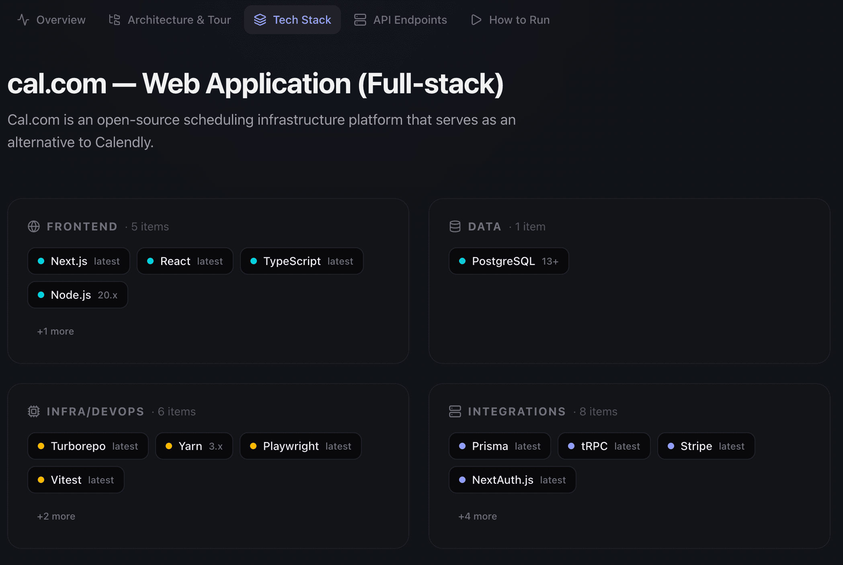Screen dimensions: 843x565
Task: Click the cyan dot on the React chip
Action: (150, 261)
